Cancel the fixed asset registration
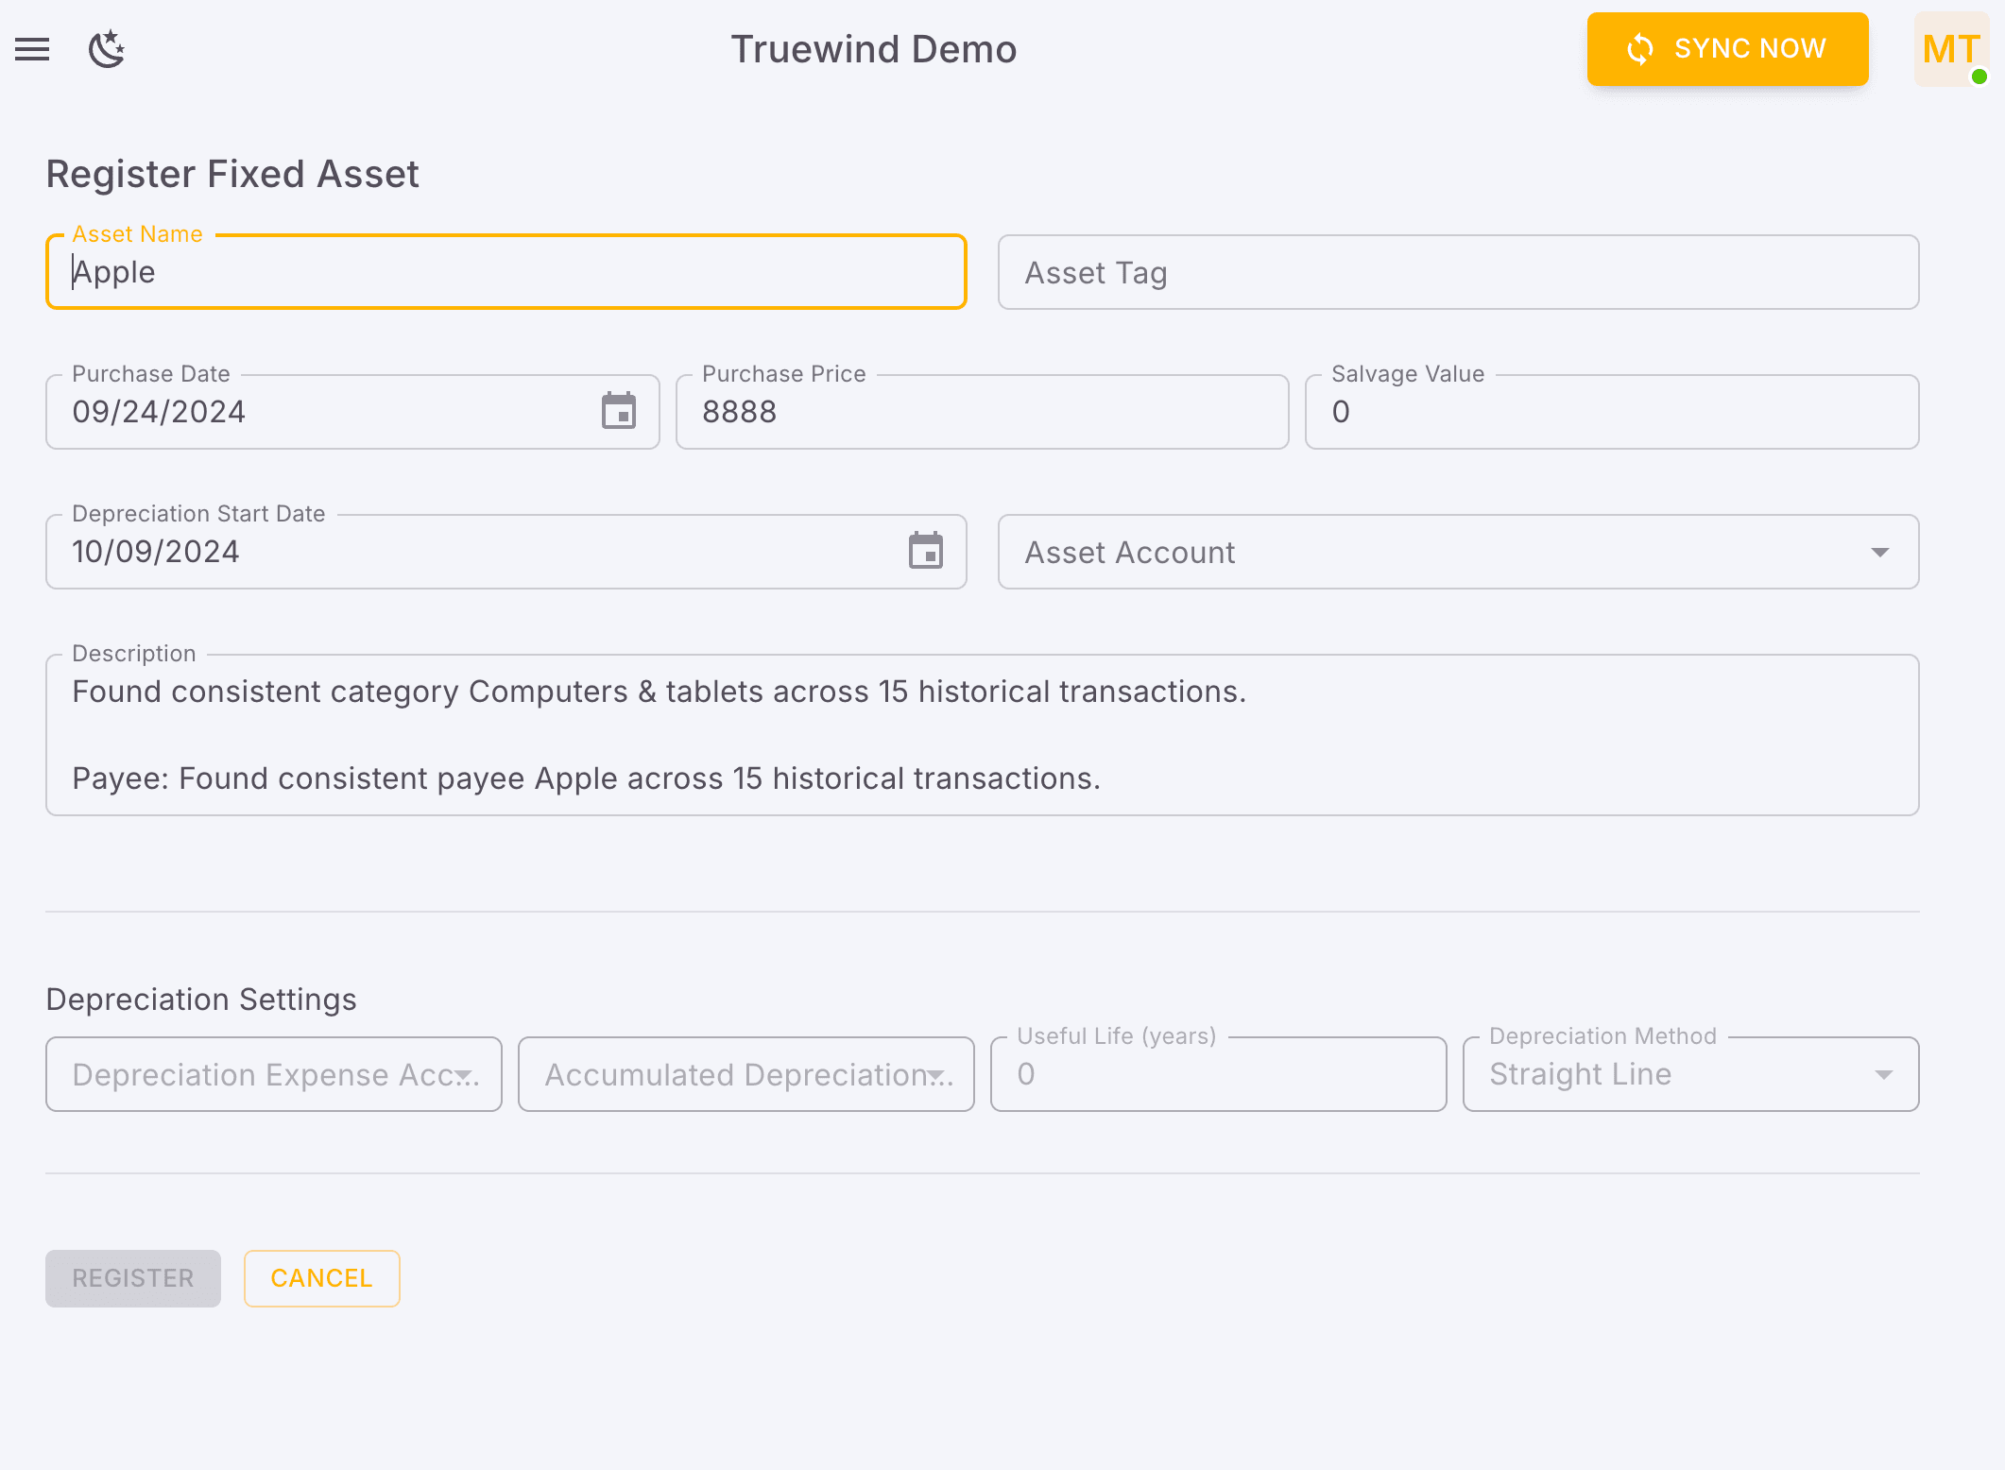Image resolution: width=2005 pixels, height=1470 pixels. coord(321,1278)
